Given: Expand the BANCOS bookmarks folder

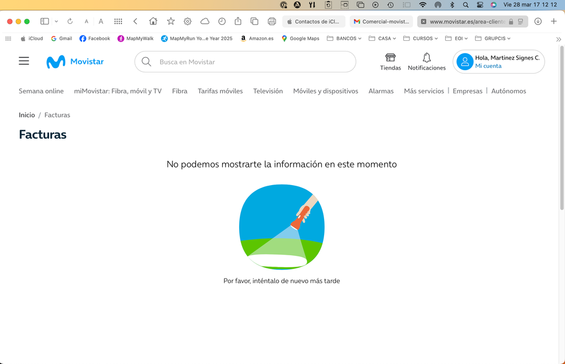Looking at the screenshot, I should pos(344,38).
